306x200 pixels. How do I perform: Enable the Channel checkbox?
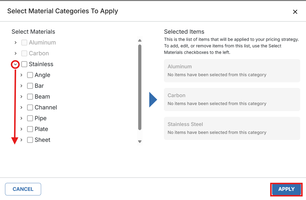[30, 108]
